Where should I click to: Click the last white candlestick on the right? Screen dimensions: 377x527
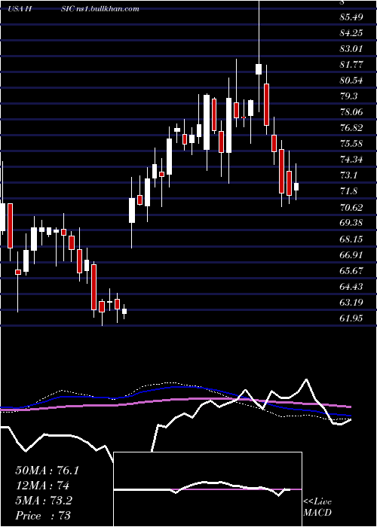(296, 187)
